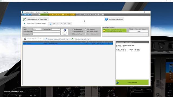Click the icon on Analyze duplicates button
173x97 pixels.
click(118, 82)
